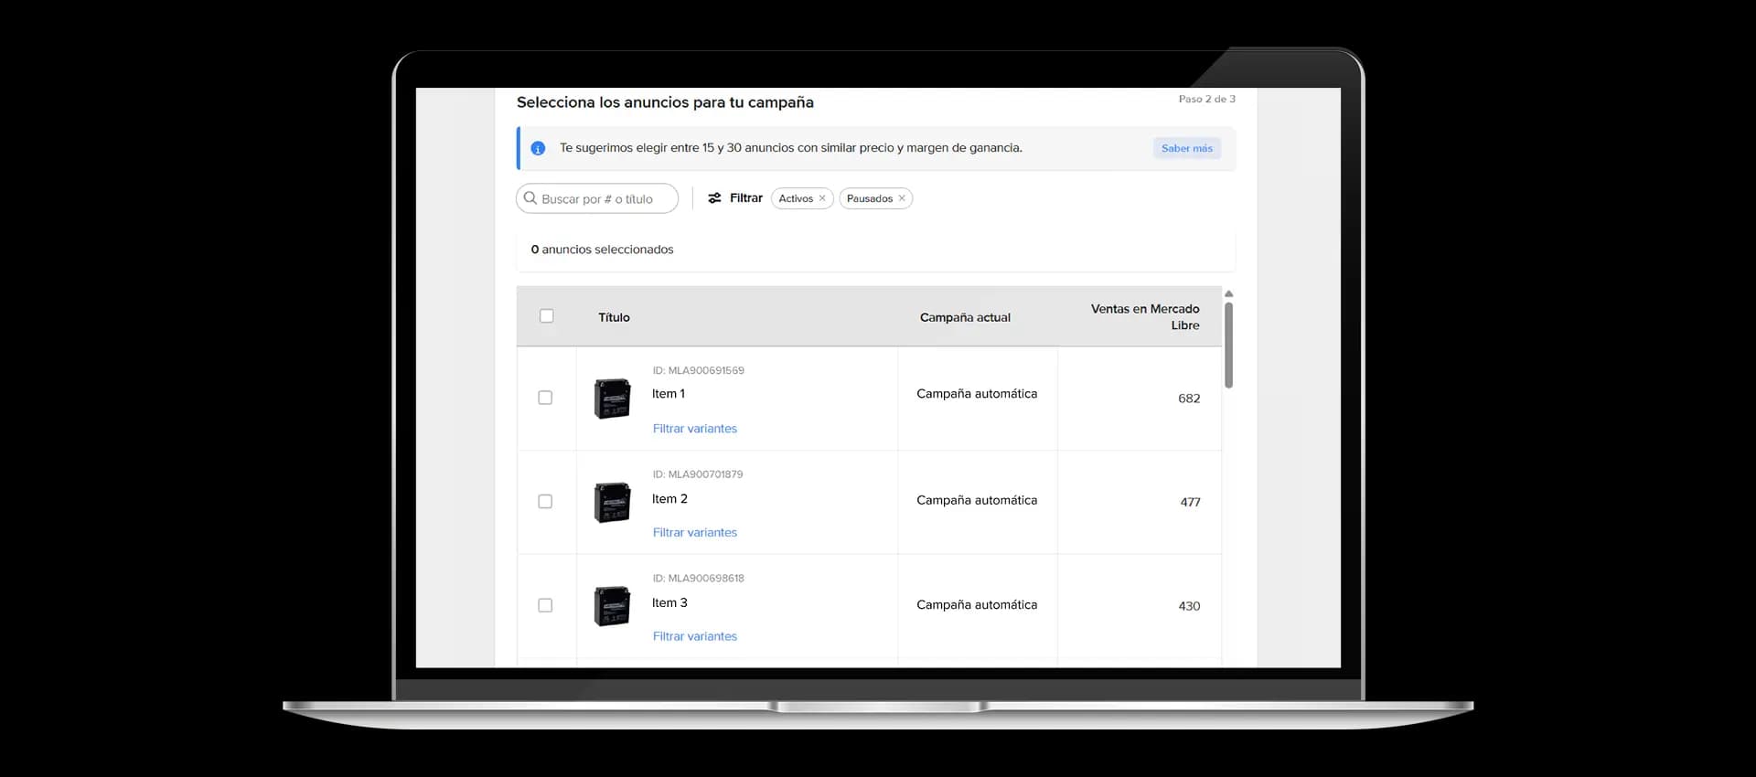This screenshot has height=777, width=1756.
Task: Open Filtrar variantes for Item 1
Action: click(x=694, y=429)
